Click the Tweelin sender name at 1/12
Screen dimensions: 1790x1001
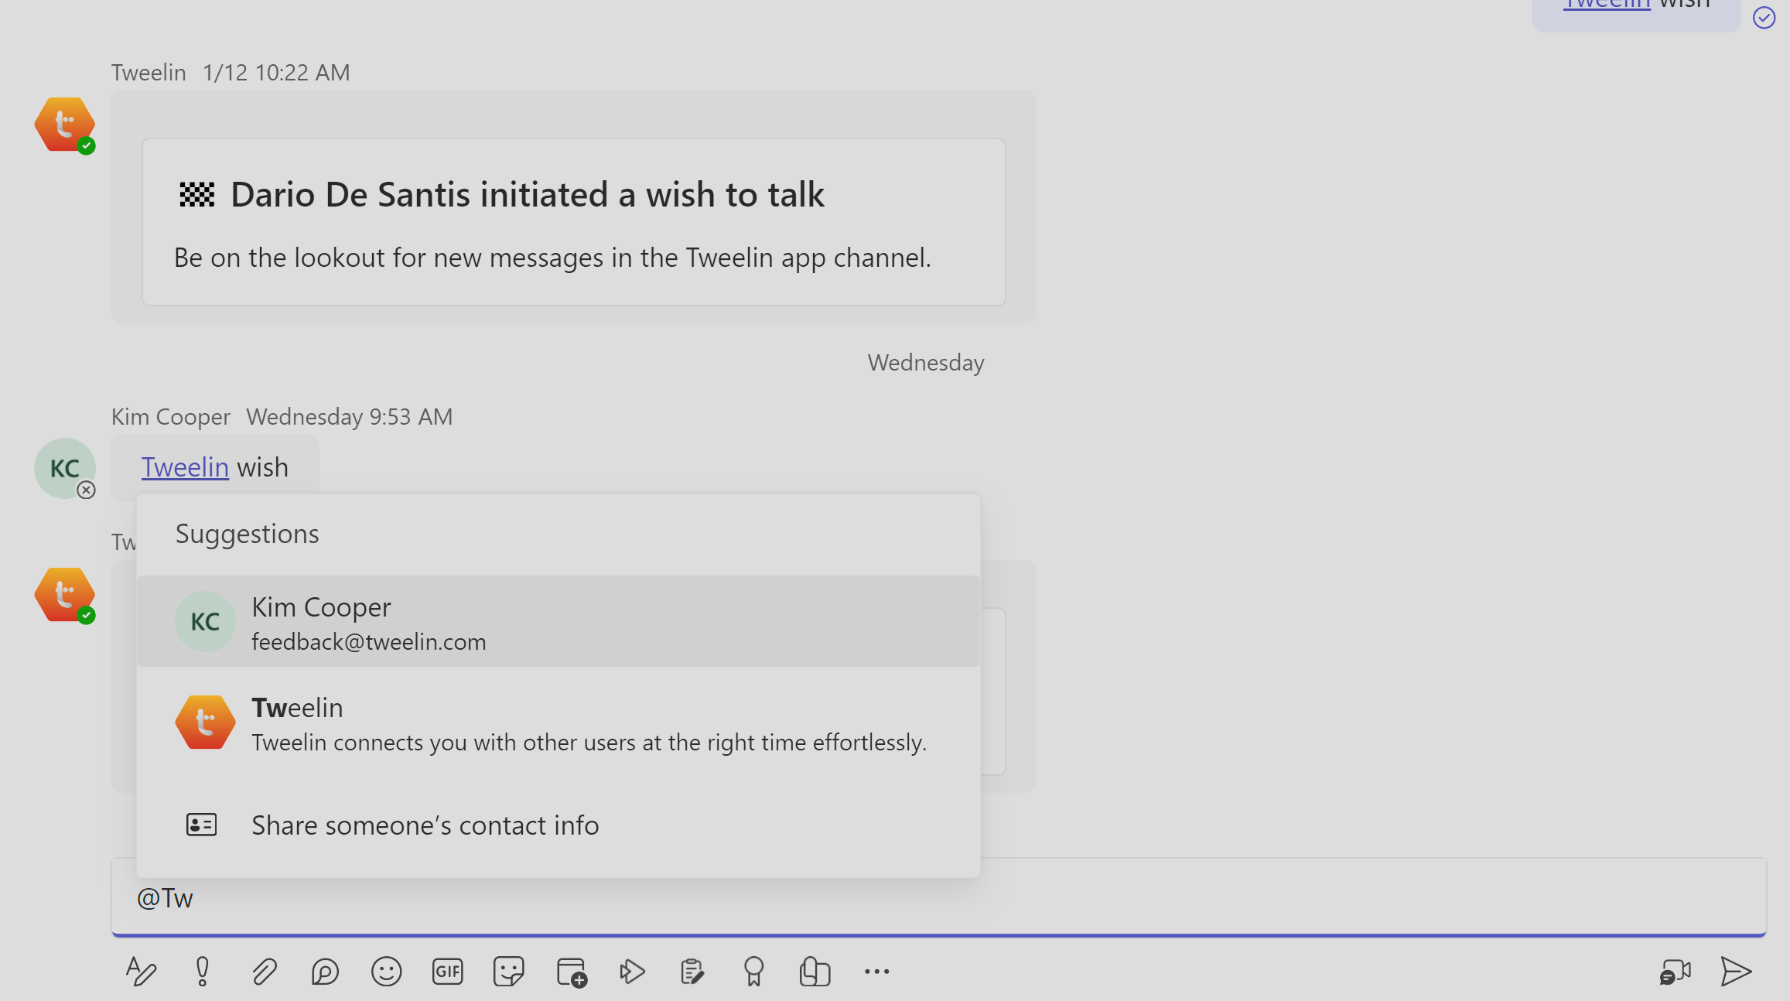pos(149,73)
